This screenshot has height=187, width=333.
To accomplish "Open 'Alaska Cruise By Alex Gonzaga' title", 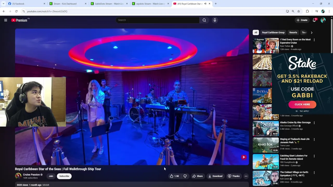I will [295, 122].
